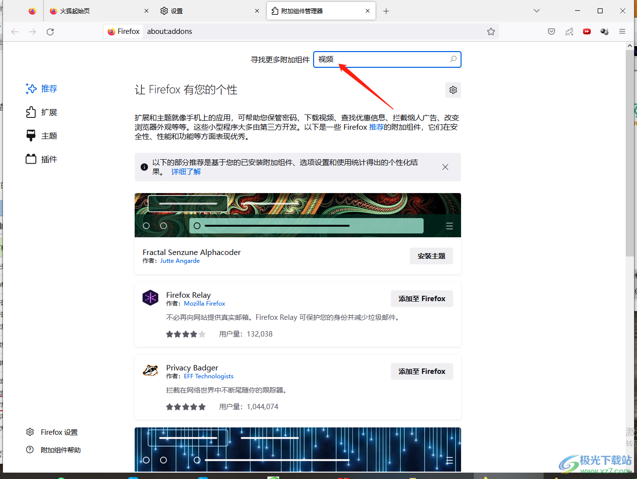Open 附加组件帮助 link
Screen dimensions: 637x479
(x=53, y=450)
